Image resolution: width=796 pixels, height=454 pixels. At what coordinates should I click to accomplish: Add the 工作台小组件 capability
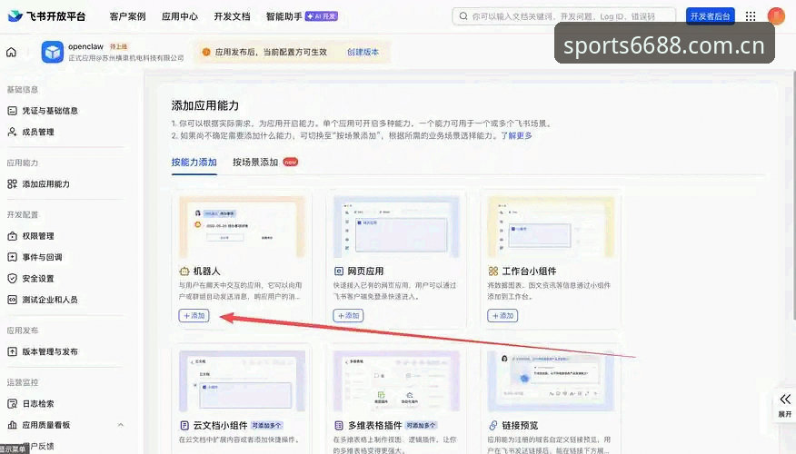[502, 315]
